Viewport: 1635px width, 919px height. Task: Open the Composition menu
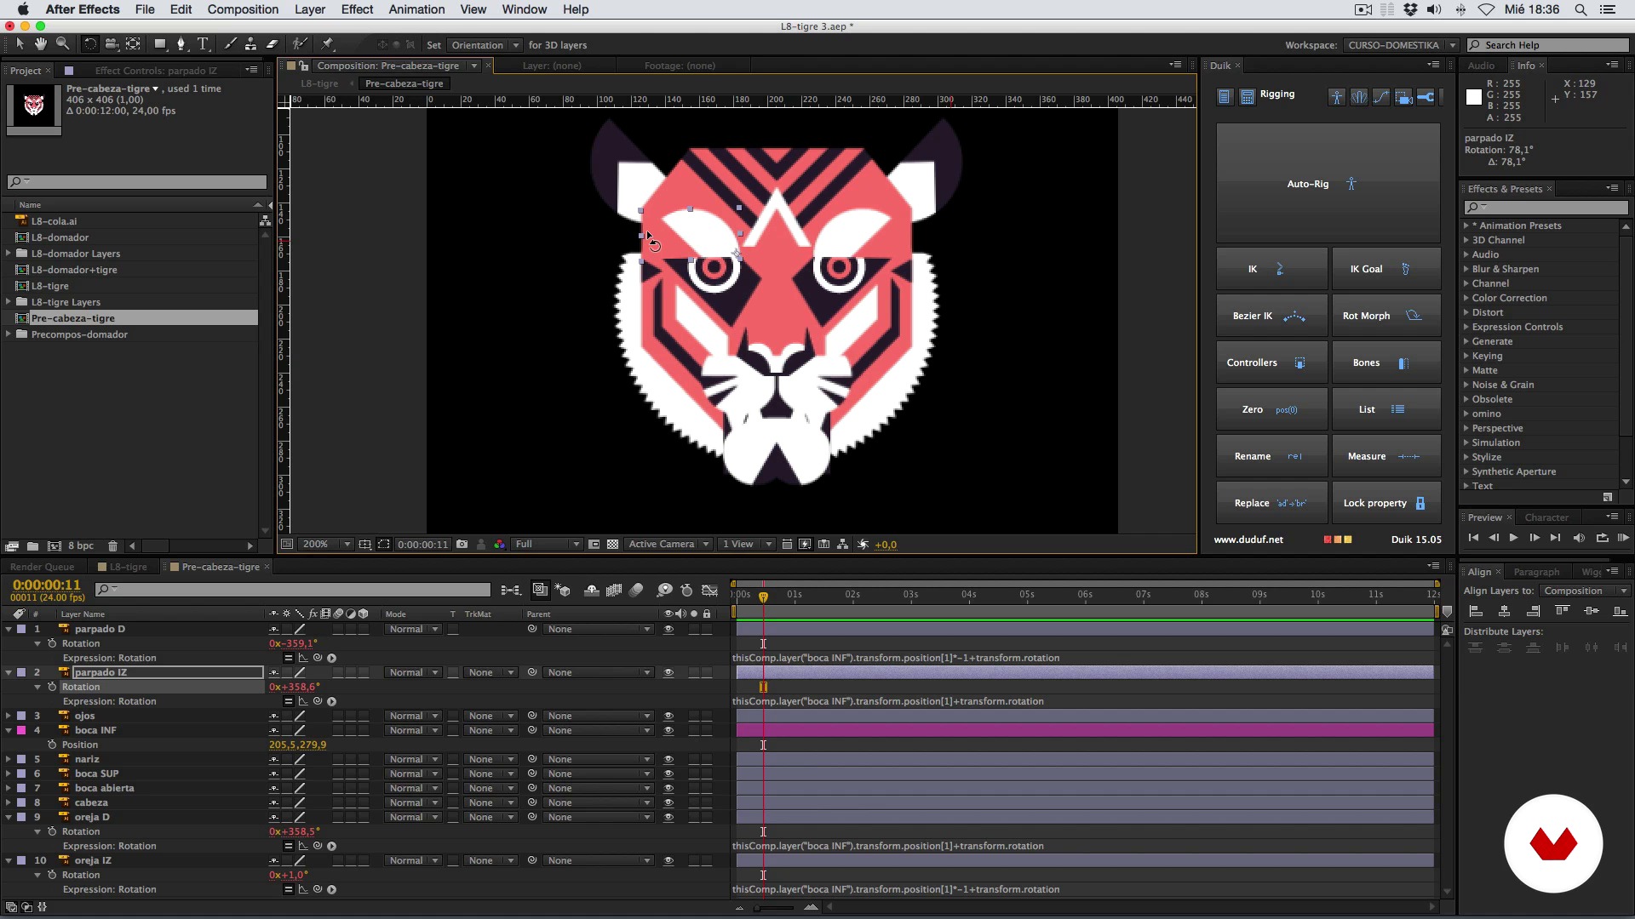(243, 9)
